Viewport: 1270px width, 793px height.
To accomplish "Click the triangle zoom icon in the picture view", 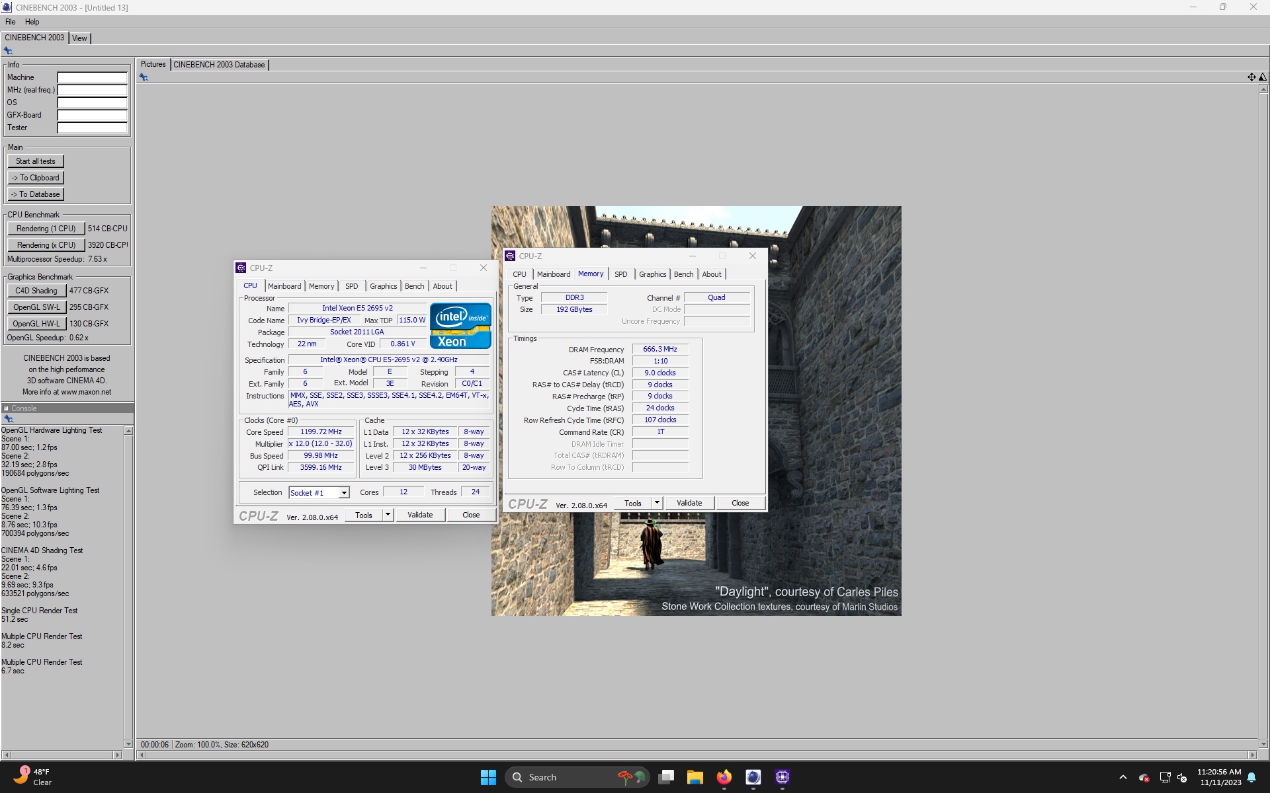I will coord(1263,77).
